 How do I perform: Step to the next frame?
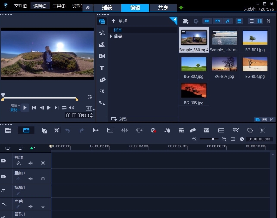click(49, 108)
